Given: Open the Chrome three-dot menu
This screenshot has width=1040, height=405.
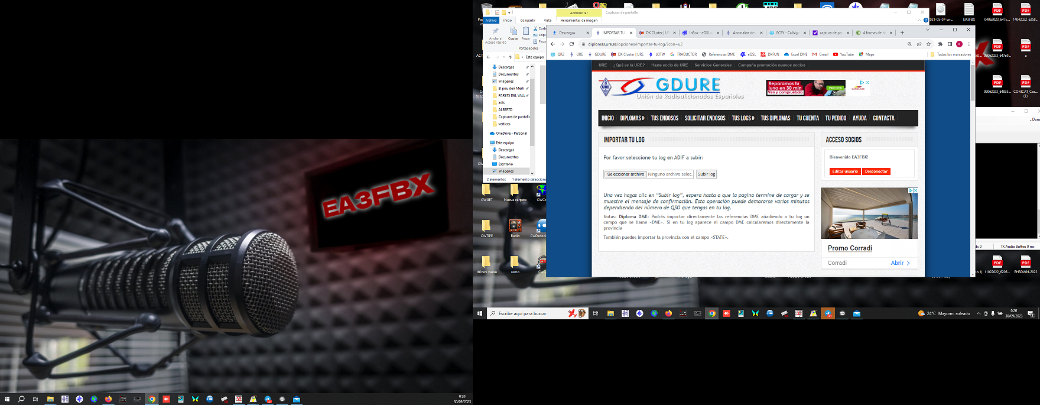Looking at the screenshot, I should pos(968,44).
